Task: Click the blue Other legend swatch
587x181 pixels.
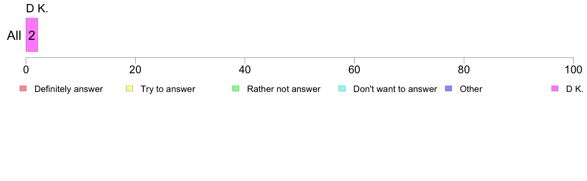Action: click(449, 89)
